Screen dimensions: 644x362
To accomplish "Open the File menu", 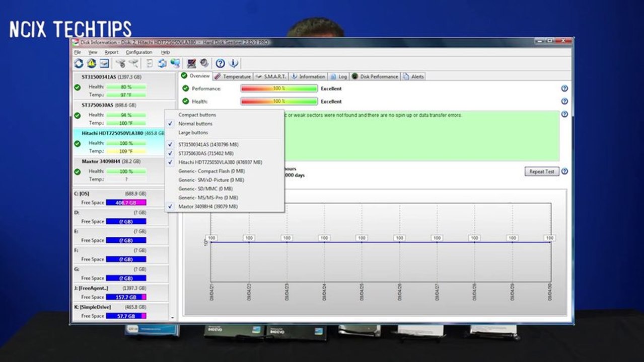I will click(x=78, y=52).
